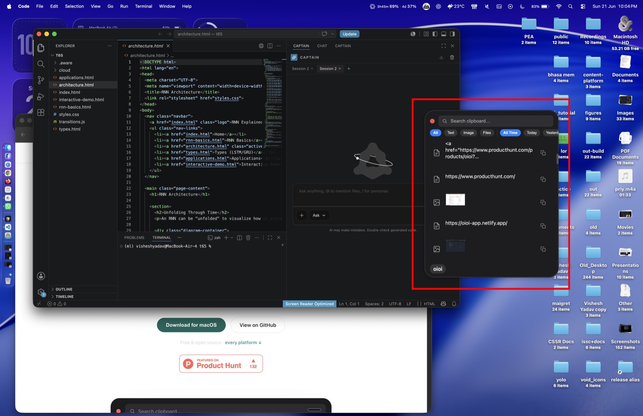Screen dimensions: 643x416
Task: Select the All Time clipboard filter
Action: coord(510,133)
